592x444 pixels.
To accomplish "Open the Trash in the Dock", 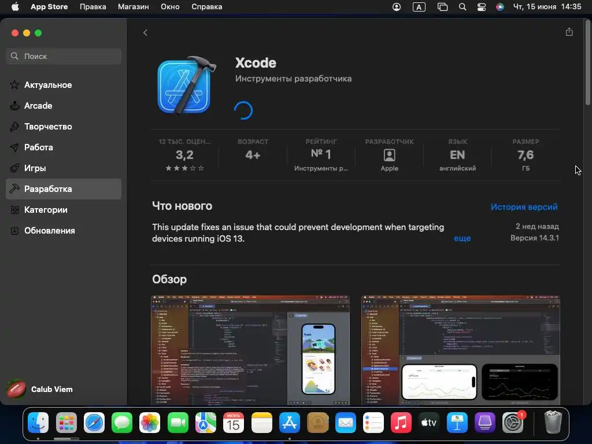I will (553, 423).
